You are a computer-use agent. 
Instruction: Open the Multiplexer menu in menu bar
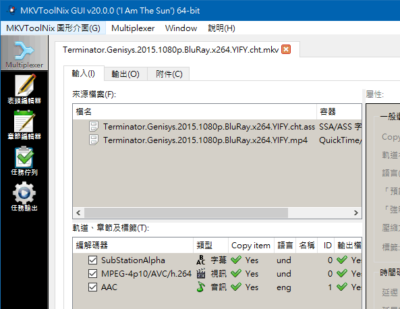coord(133,28)
